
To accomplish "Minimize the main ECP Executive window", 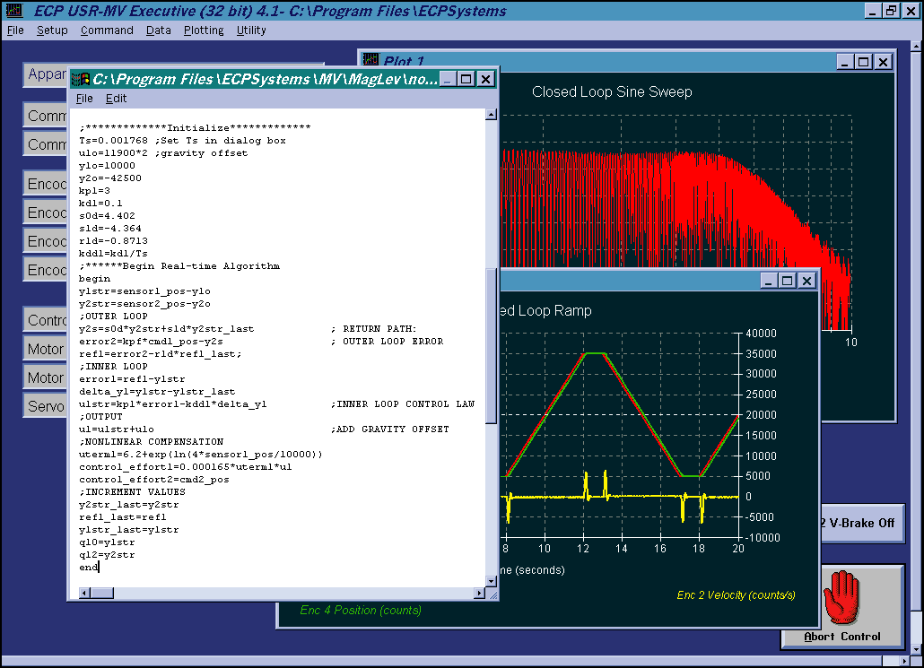I will point(873,11).
